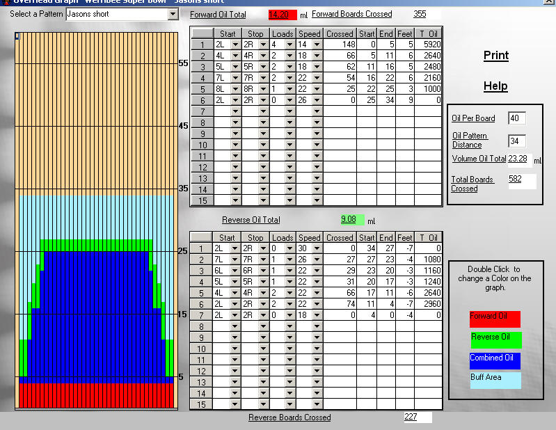Expand reverse row 2 Start dropdown
Image resolution: width=556 pixels, height=430 pixels.
tap(235, 260)
